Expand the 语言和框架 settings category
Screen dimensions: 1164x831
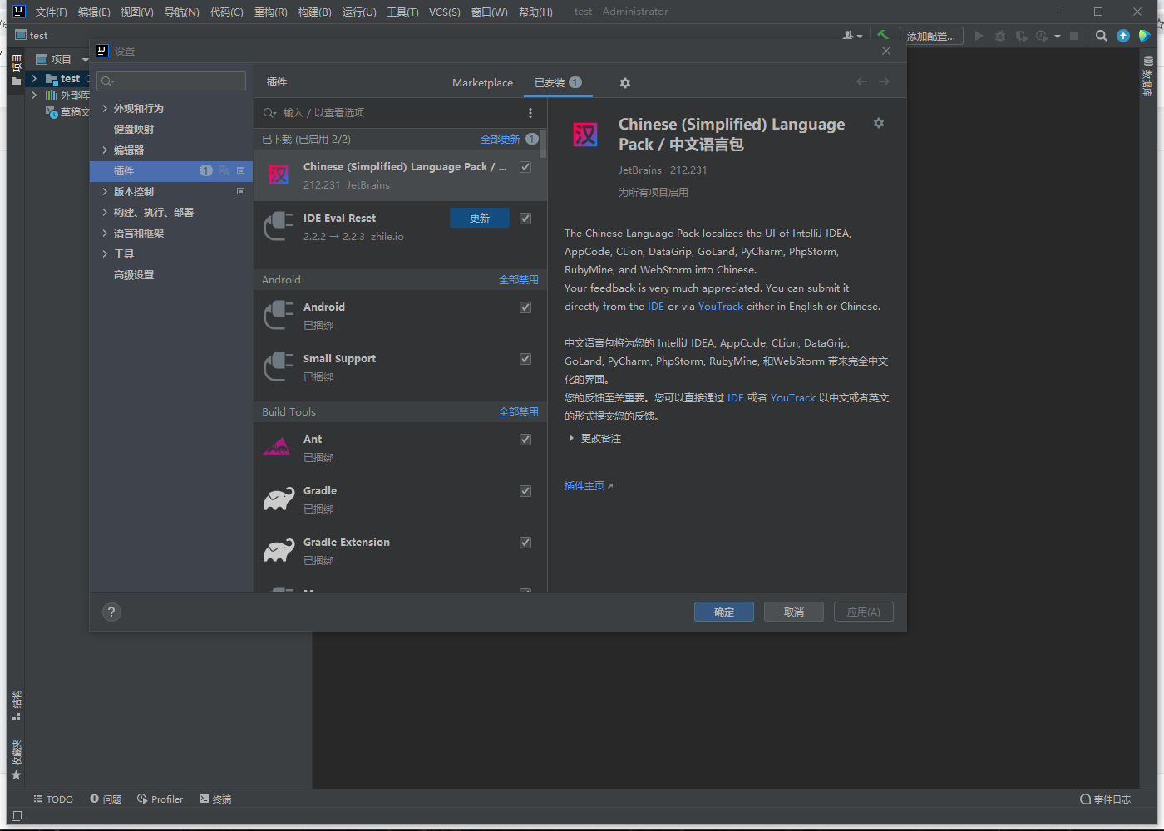[x=105, y=234]
